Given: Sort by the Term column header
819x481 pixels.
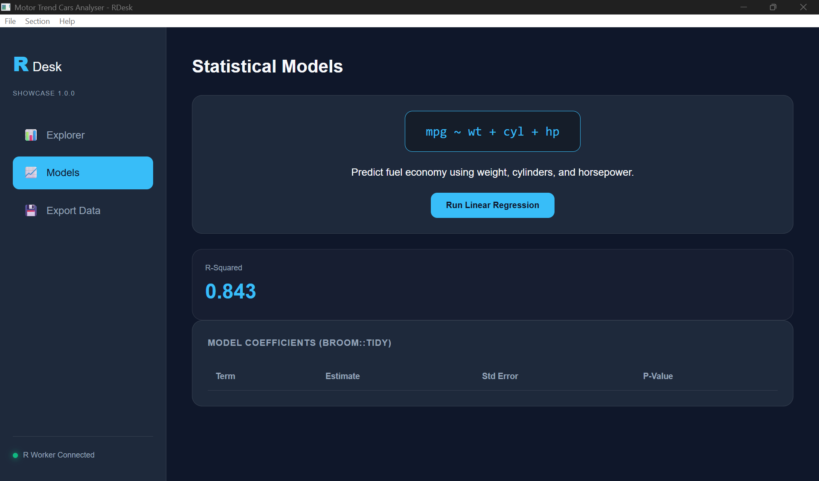Looking at the screenshot, I should point(225,376).
